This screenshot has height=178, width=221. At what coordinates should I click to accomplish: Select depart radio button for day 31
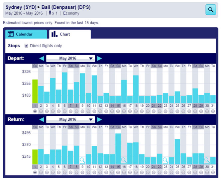[x=213, y=111]
